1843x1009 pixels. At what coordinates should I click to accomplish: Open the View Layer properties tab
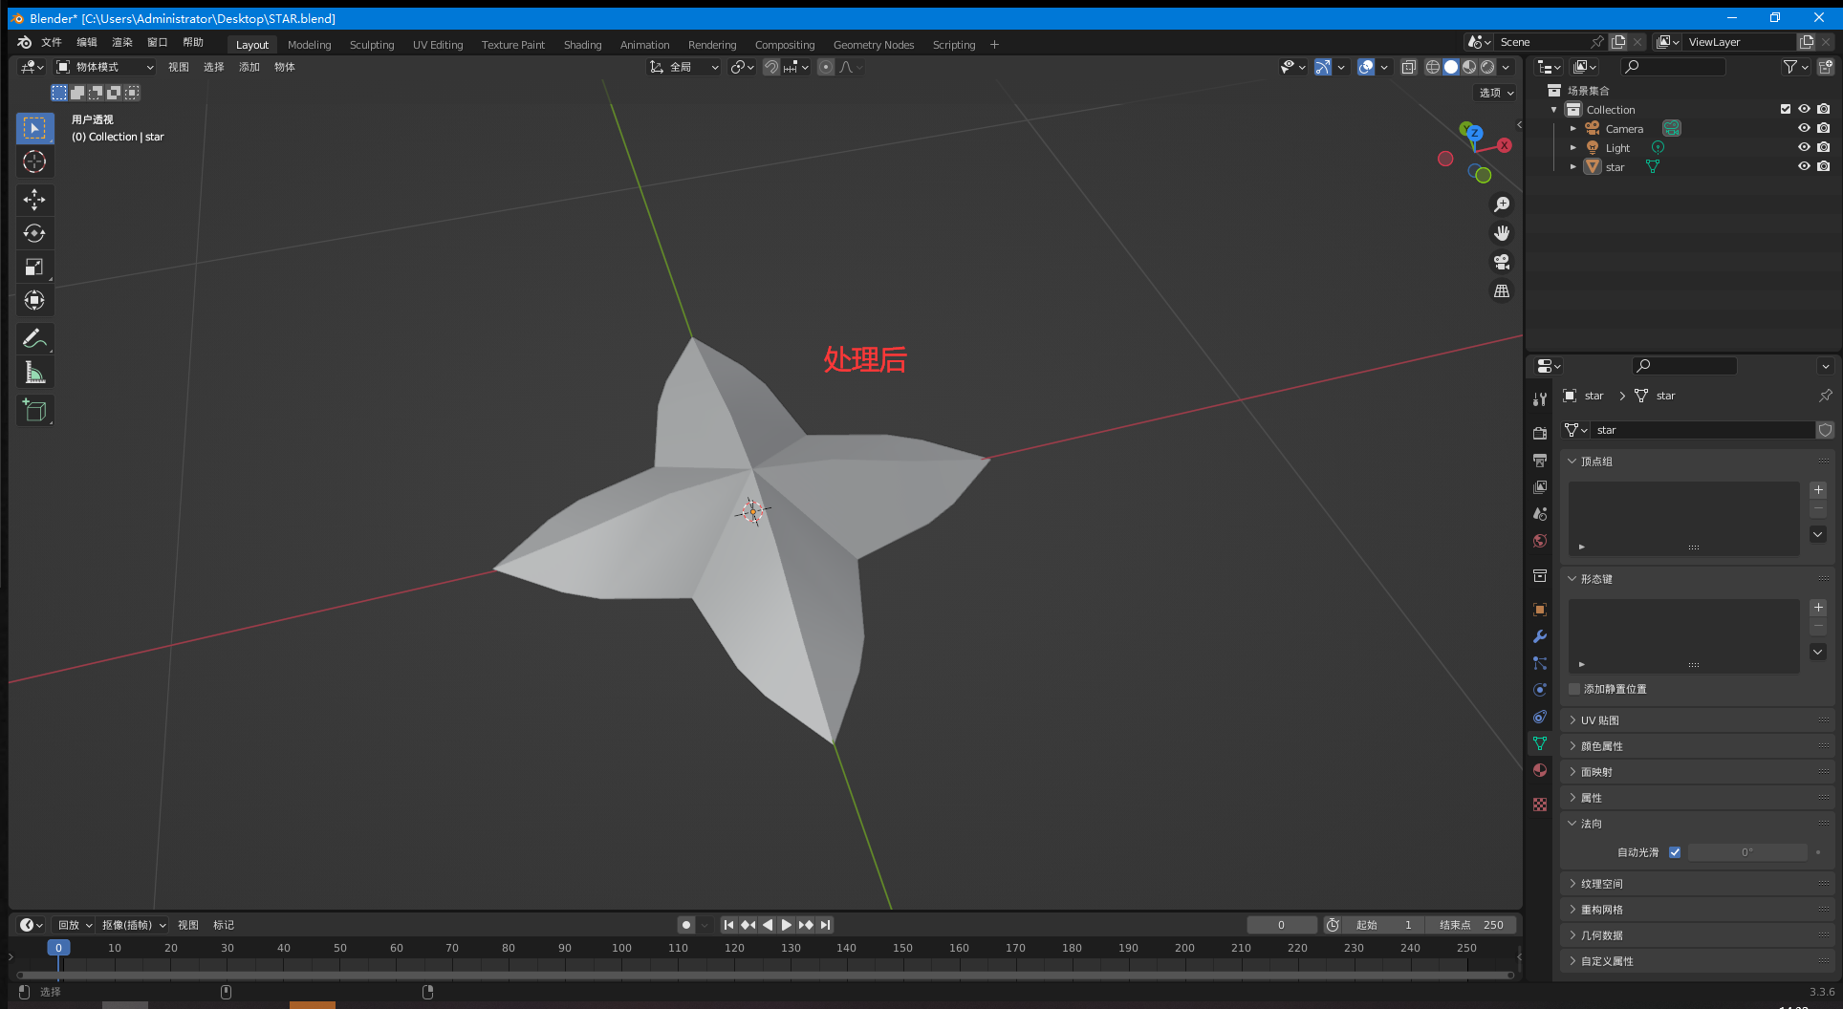(x=1539, y=486)
